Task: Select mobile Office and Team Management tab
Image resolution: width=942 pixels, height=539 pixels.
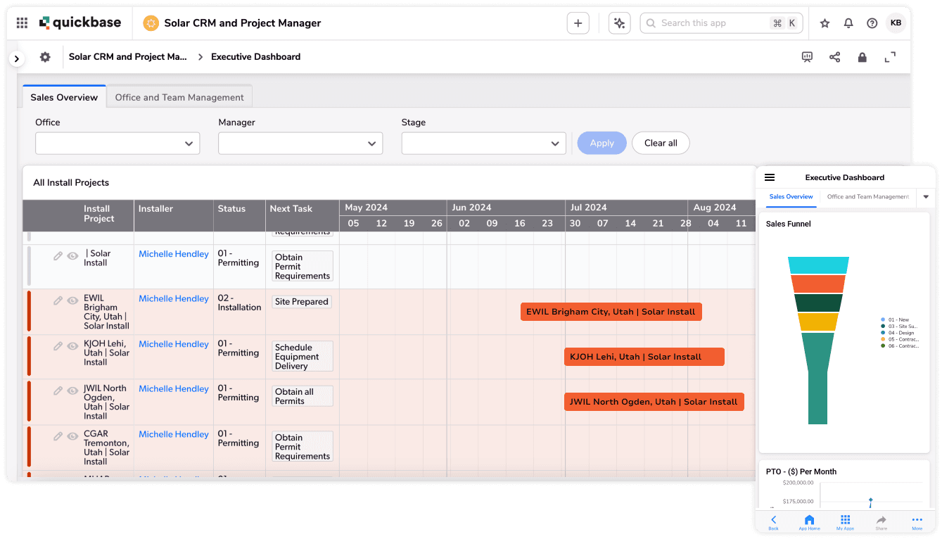Action: coord(868,197)
